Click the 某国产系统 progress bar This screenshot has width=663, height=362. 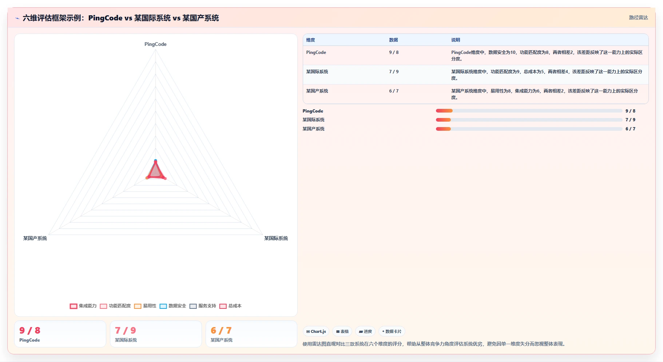(529, 129)
